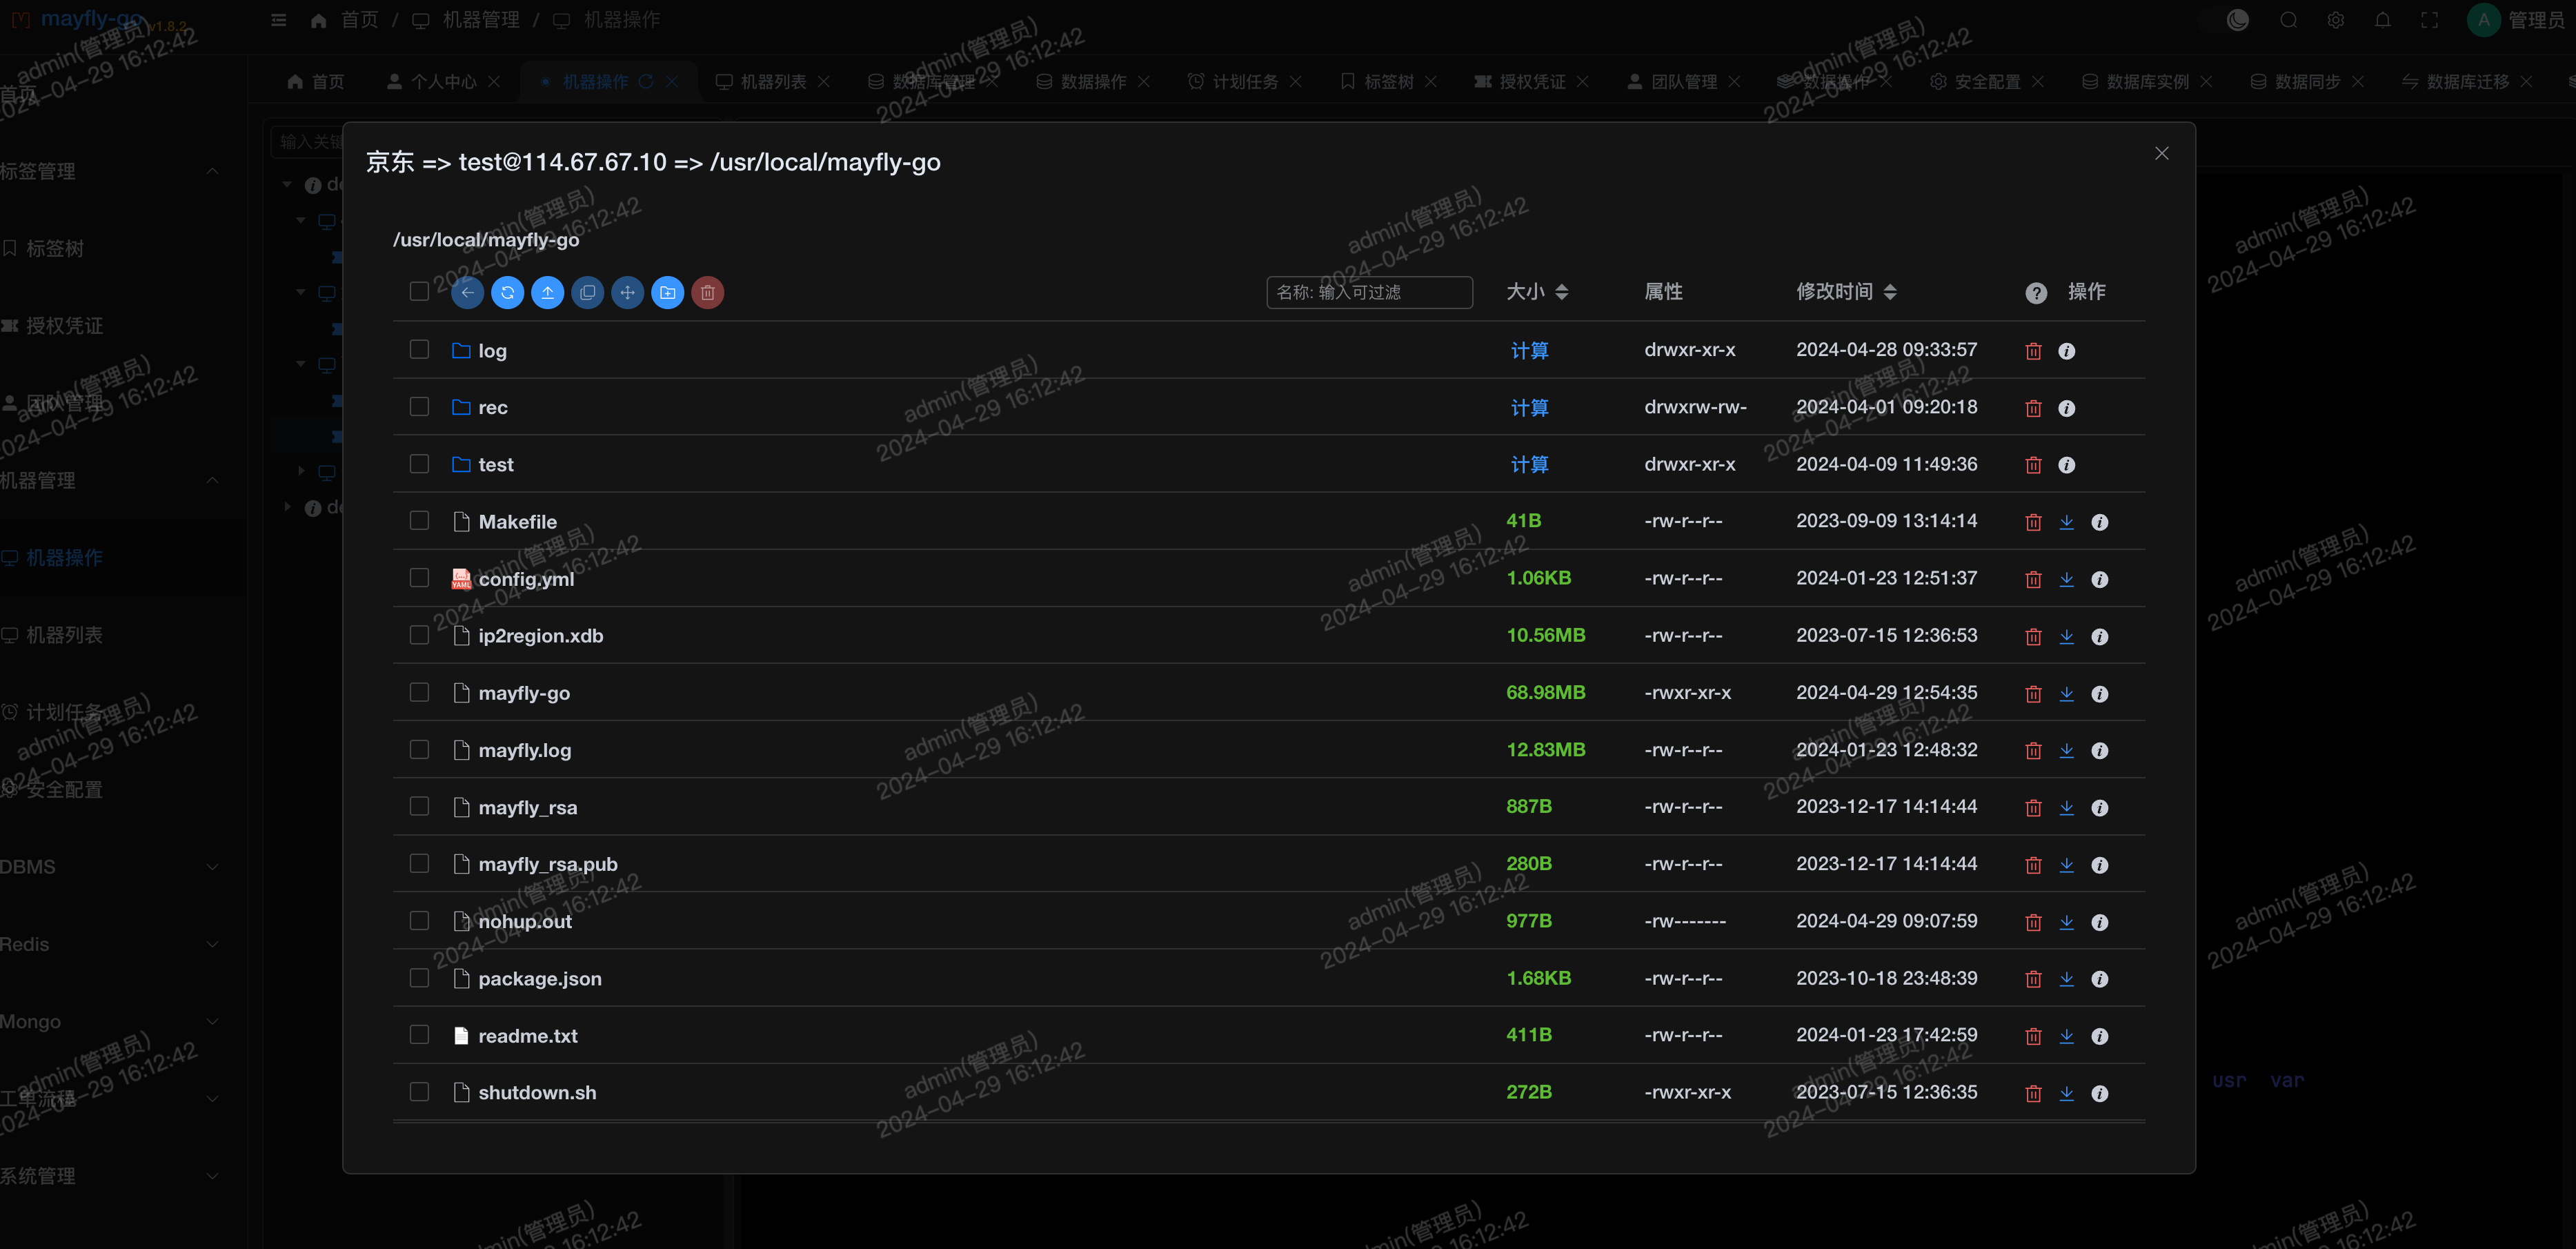
Task: Open the test folder
Action: pyautogui.click(x=495, y=464)
